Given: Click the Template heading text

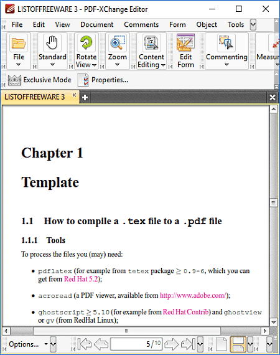Looking at the screenshot, I should click(50, 182).
